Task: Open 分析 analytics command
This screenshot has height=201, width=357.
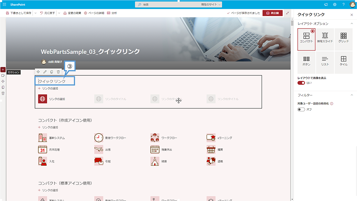Action: [112, 13]
